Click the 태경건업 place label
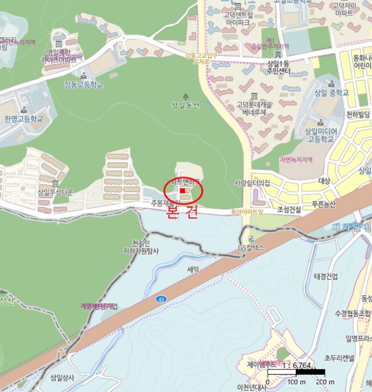The image size is (372, 392). pos(326,277)
